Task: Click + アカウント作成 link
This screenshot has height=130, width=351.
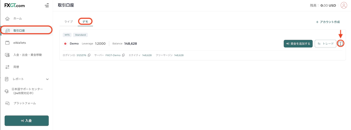Action: (x=328, y=22)
